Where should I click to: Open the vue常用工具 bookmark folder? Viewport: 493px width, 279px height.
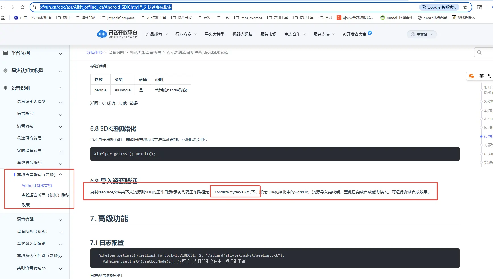click(153, 18)
